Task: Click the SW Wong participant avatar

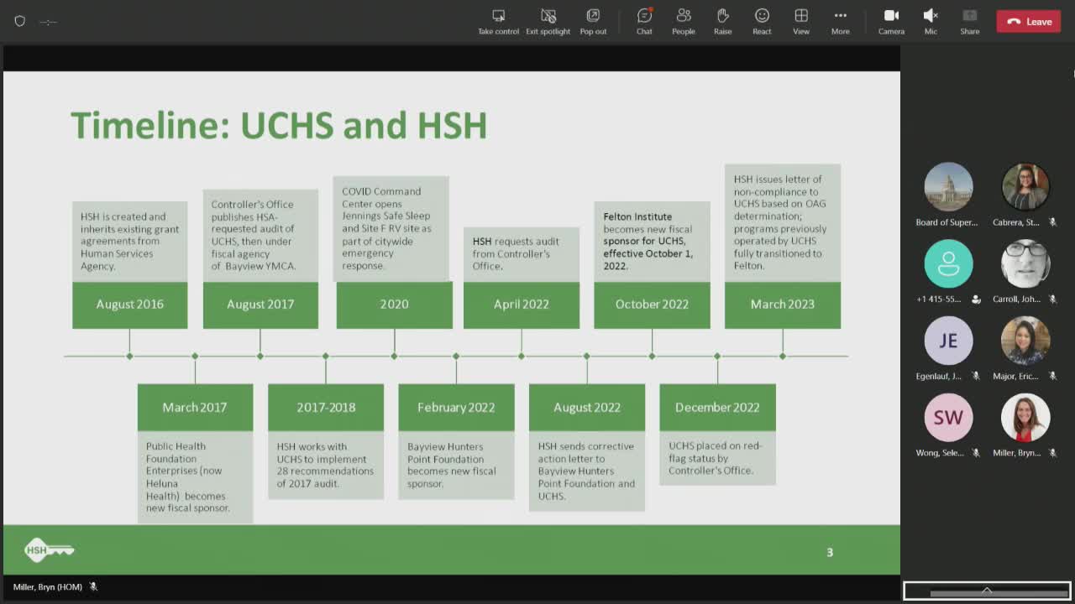Action: click(x=948, y=418)
